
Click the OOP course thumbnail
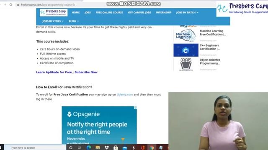coord(186,65)
